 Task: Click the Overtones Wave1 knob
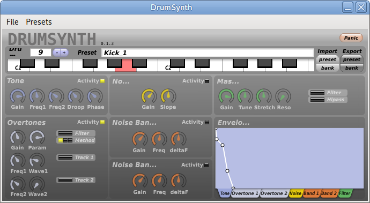click(37, 161)
